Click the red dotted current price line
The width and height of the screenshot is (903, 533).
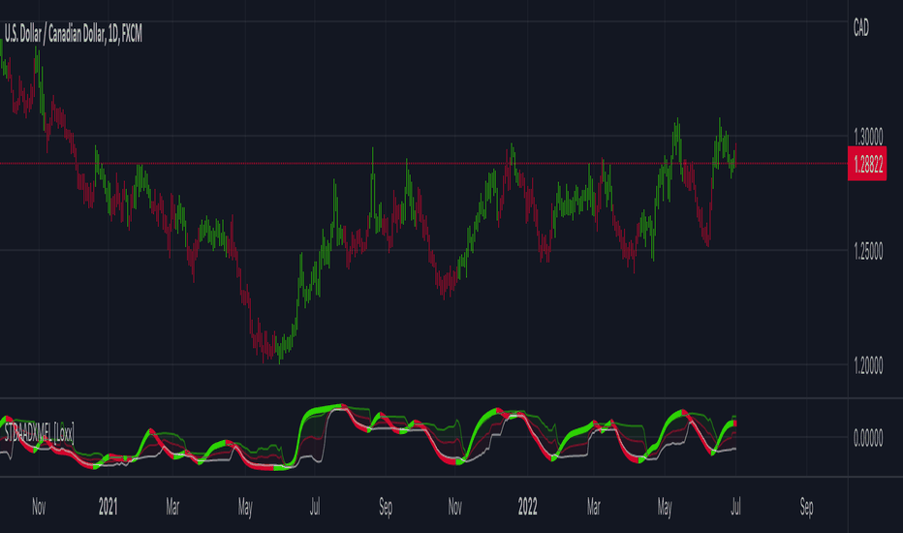point(423,164)
